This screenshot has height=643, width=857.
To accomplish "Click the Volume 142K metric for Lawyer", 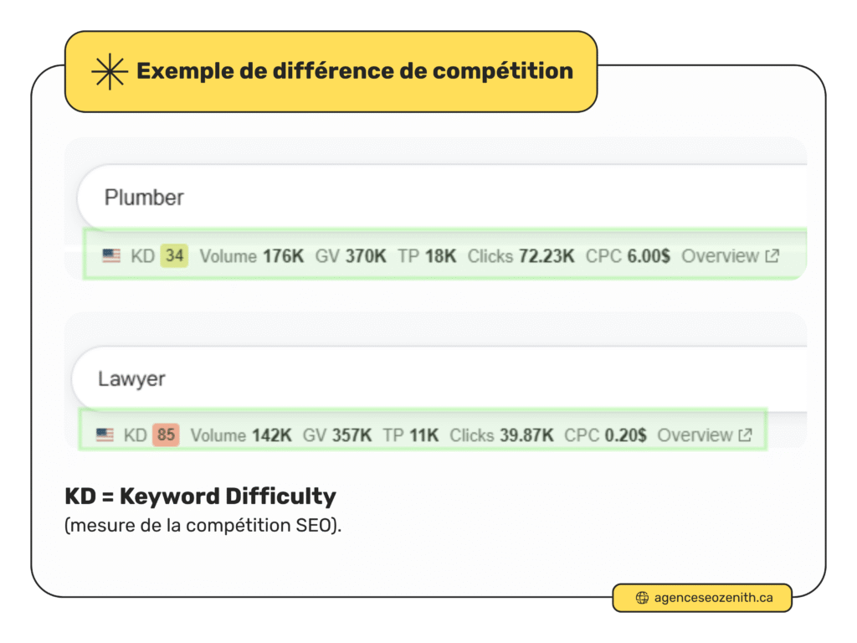I will (241, 435).
